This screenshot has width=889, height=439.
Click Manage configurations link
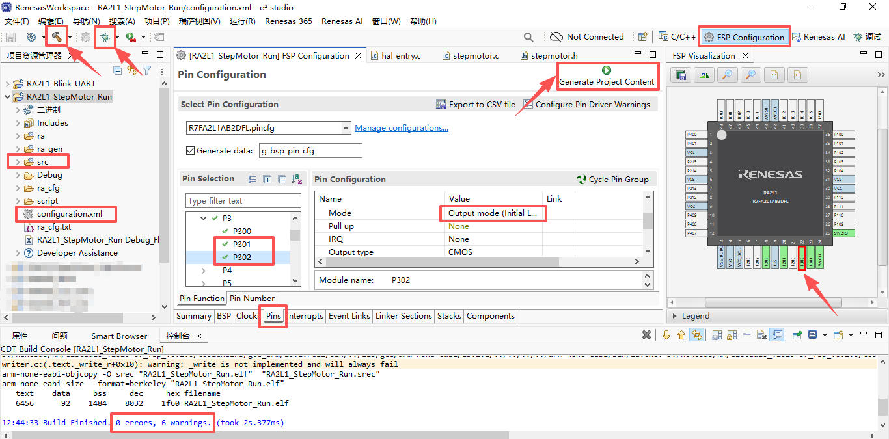(402, 128)
